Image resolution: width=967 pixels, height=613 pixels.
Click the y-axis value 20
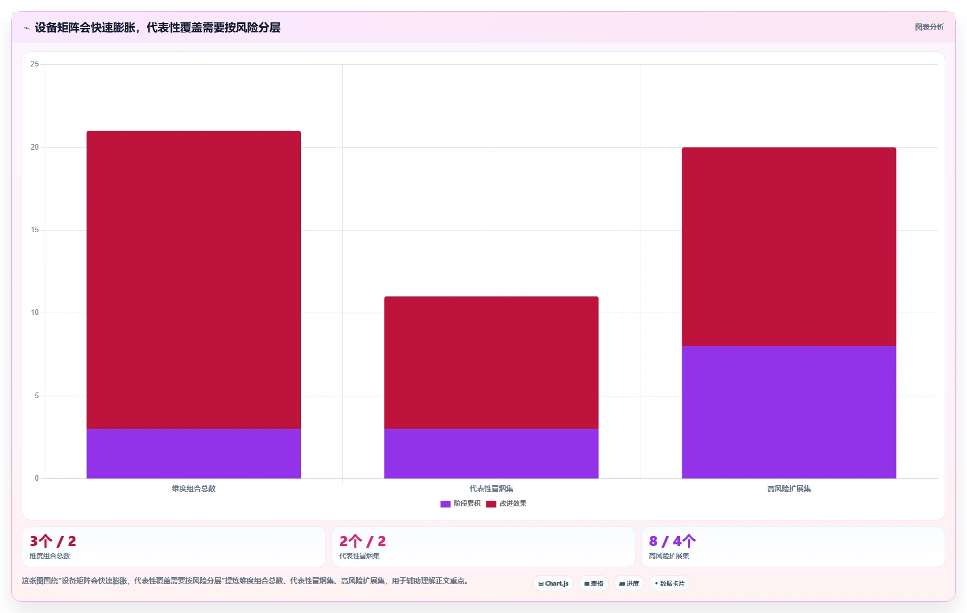pos(35,147)
